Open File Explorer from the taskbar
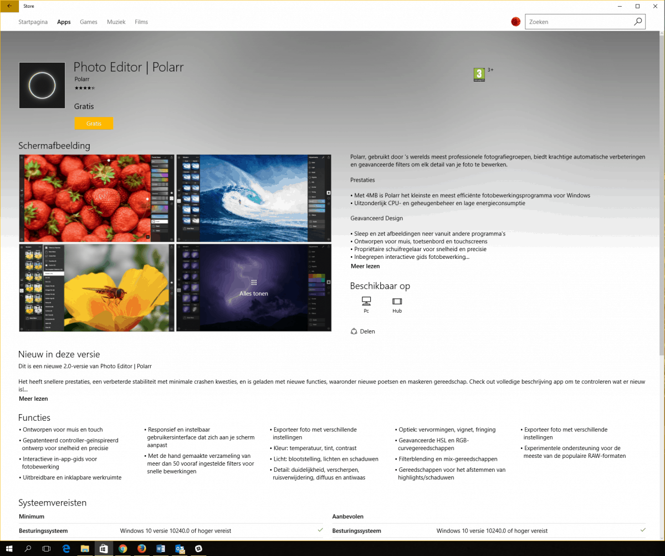 [85, 549]
